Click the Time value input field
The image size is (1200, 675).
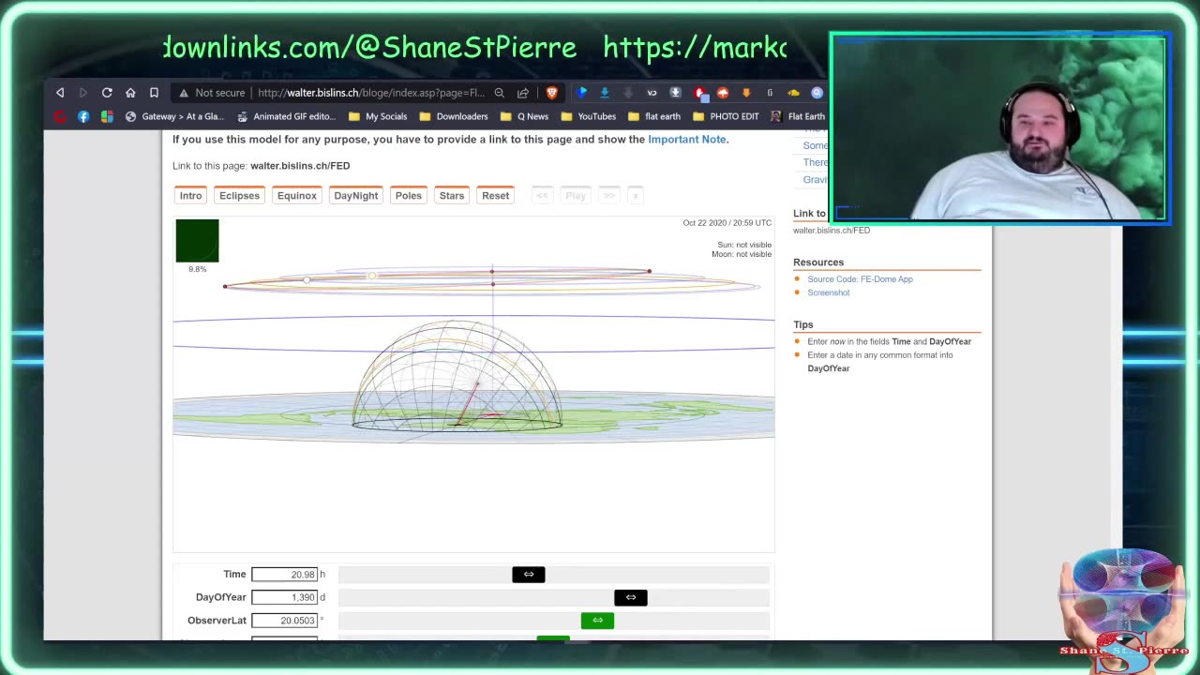(x=284, y=575)
